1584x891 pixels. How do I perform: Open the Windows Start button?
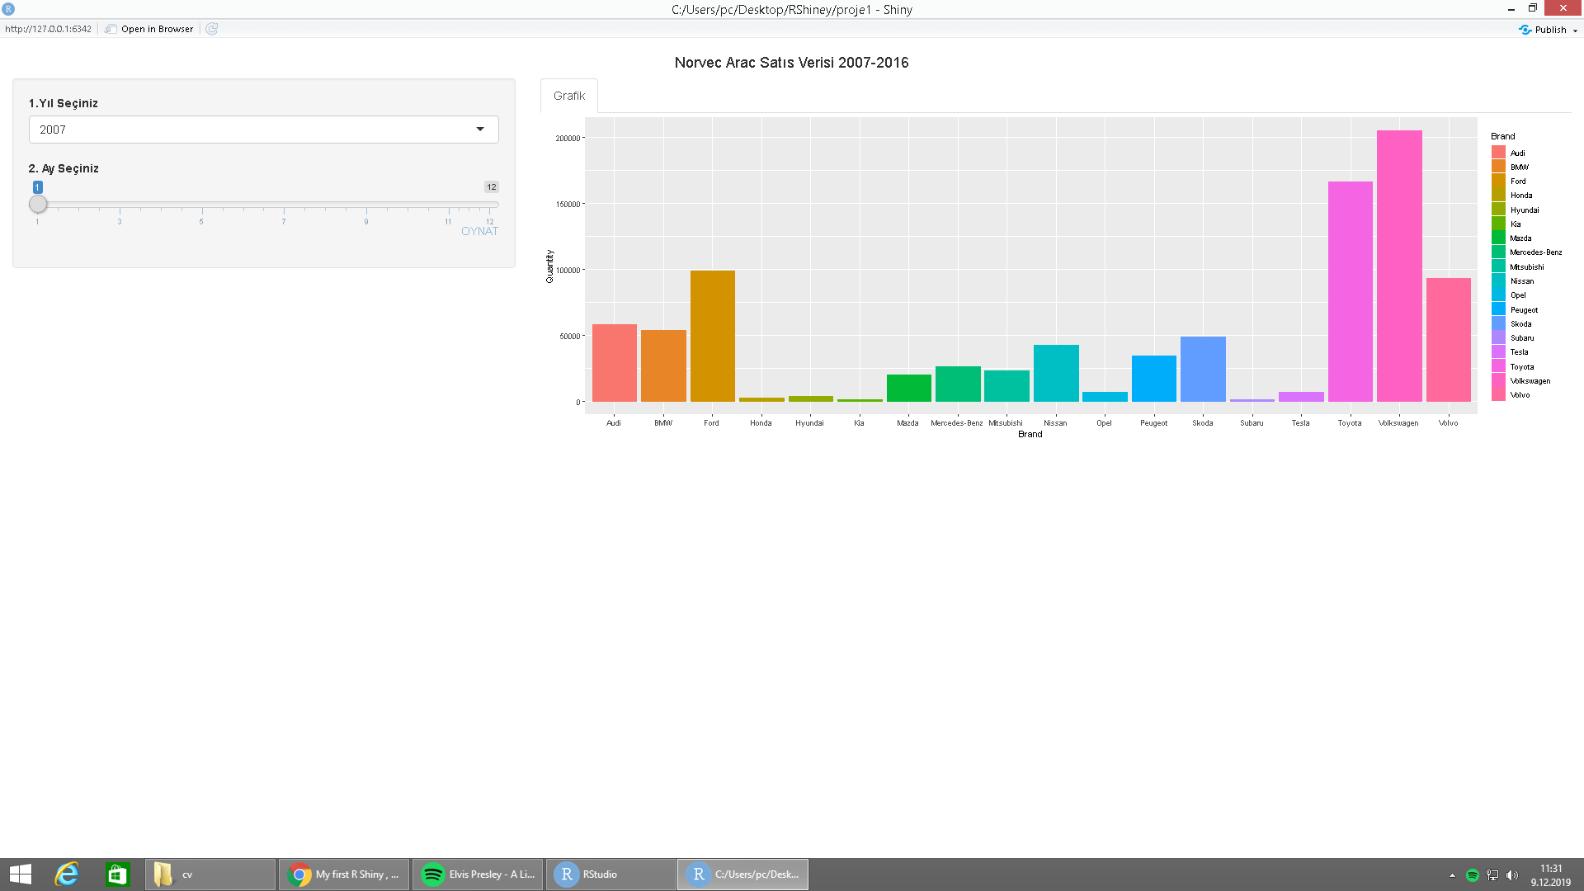20,874
